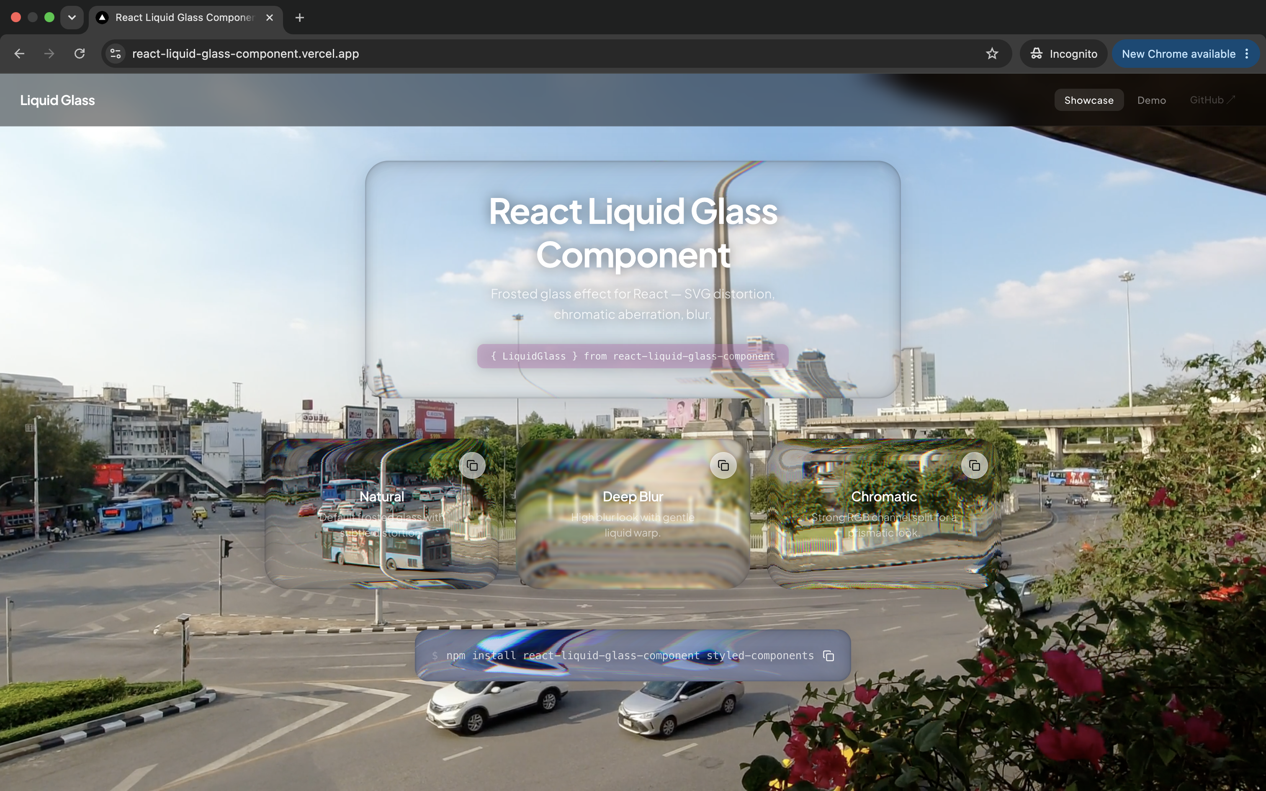Click the Frosted glass effect description text
1266x791 pixels.
coord(633,304)
